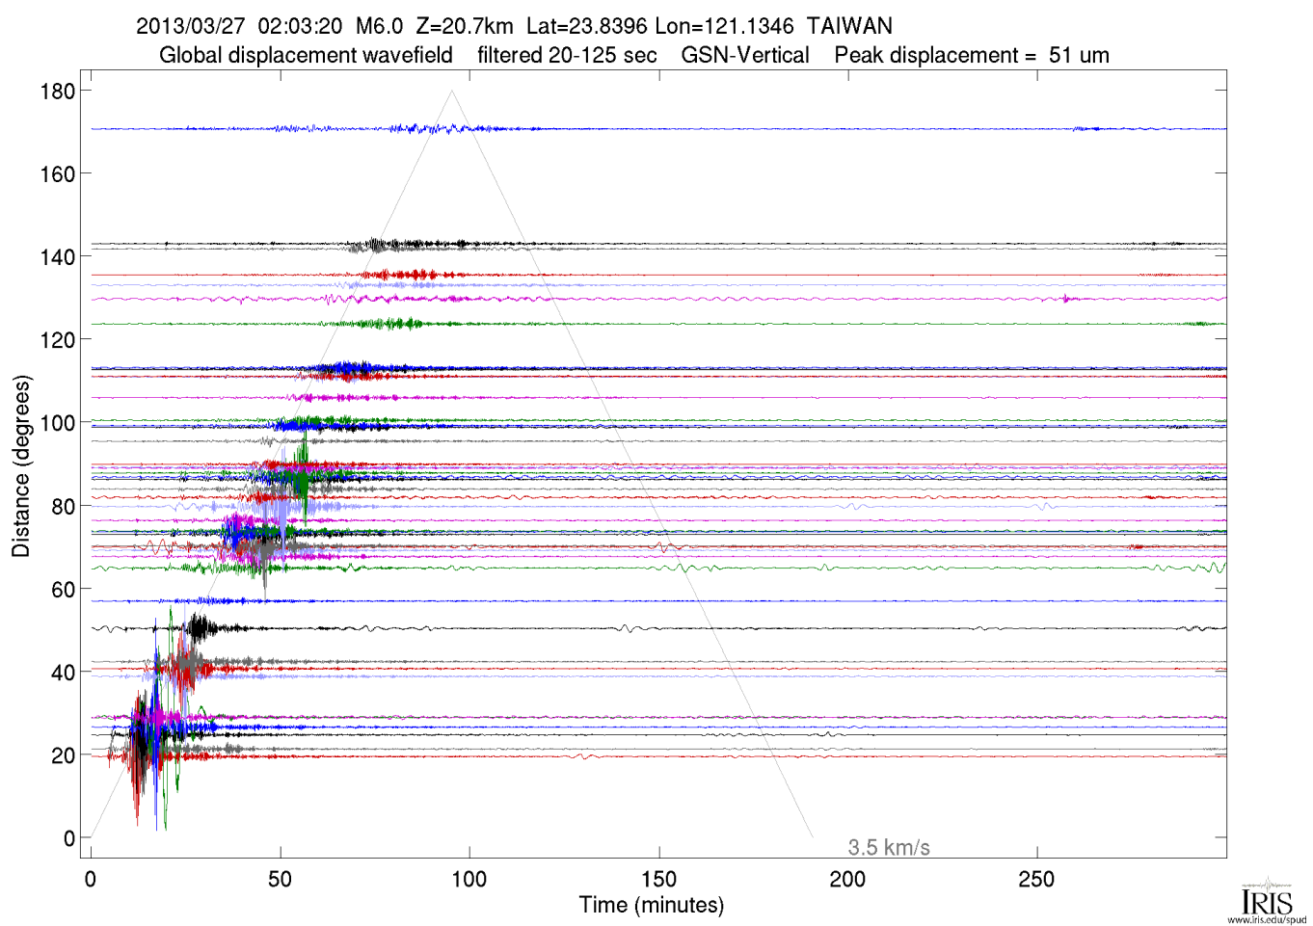Open the www.iris.edu/spud link
1313x926 pixels.
(1267, 919)
